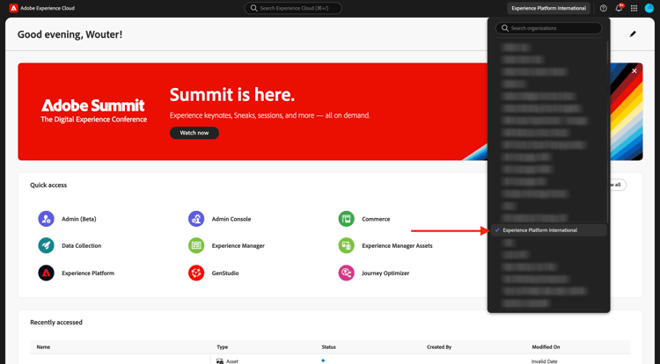Screen dimensions: 660x364
Task: Open the Admin (Beta) app icon
Action: click(47, 219)
